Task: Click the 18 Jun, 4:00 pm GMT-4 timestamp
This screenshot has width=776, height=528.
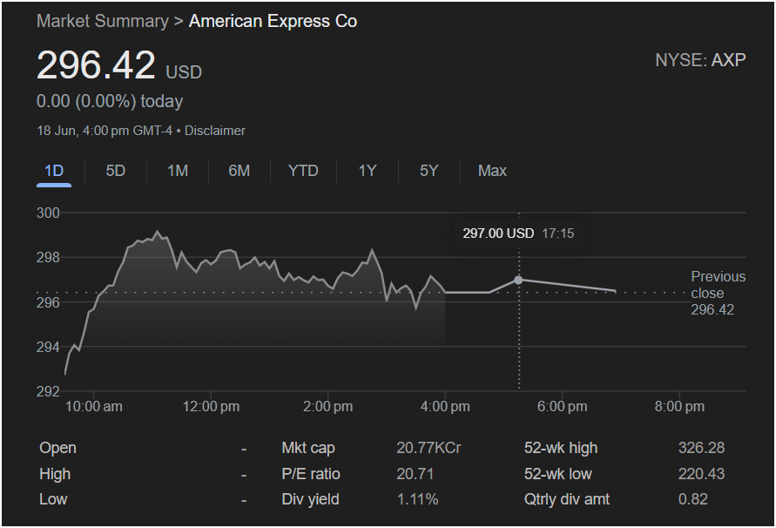Action: coord(105,131)
